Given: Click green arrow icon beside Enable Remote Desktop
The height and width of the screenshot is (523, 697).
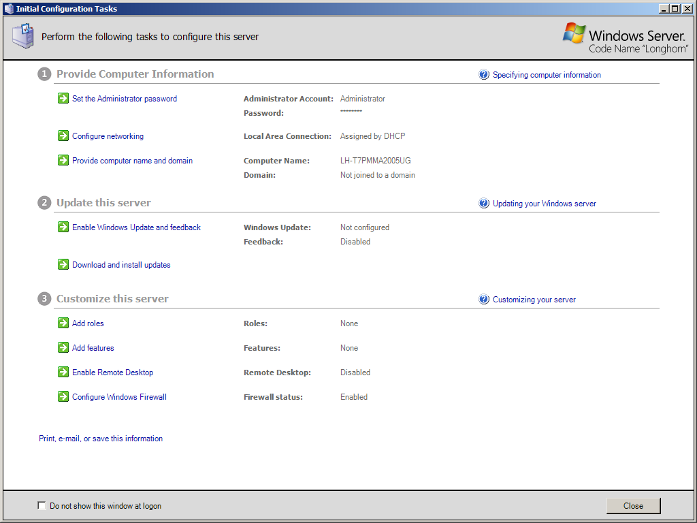Looking at the screenshot, I should (x=63, y=373).
